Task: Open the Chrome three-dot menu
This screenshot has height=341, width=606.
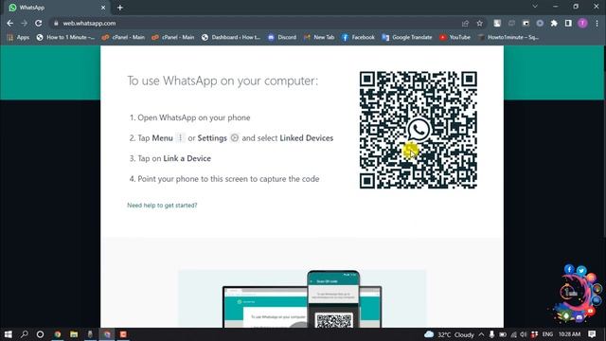Action: (x=597, y=23)
